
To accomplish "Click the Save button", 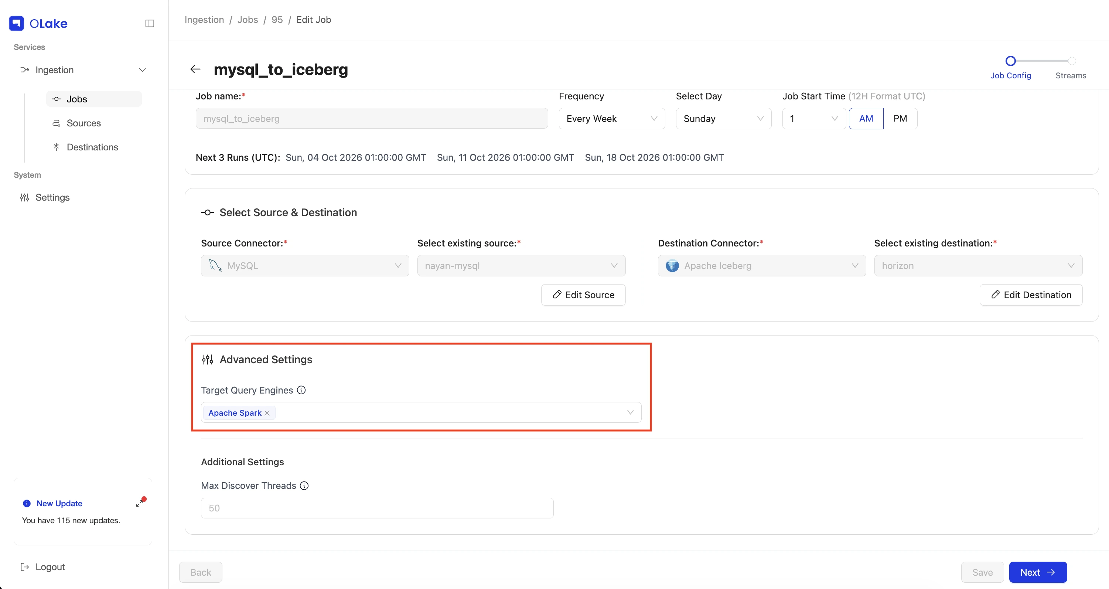I will tap(982, 572).
